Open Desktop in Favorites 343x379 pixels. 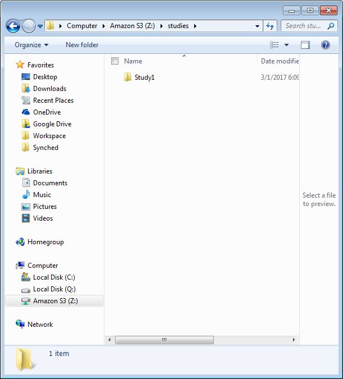tap(45, 77)
